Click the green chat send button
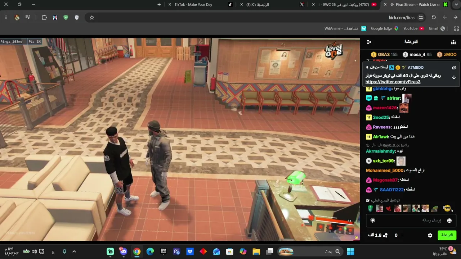Image resolution: width=461 pixels, height=259 pixels. pyautogui.click(x=447, y=235)
